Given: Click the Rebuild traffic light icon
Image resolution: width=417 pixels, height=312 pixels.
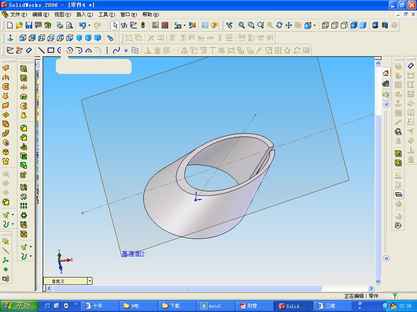Looking at the screenshot, I should point(143,25).
